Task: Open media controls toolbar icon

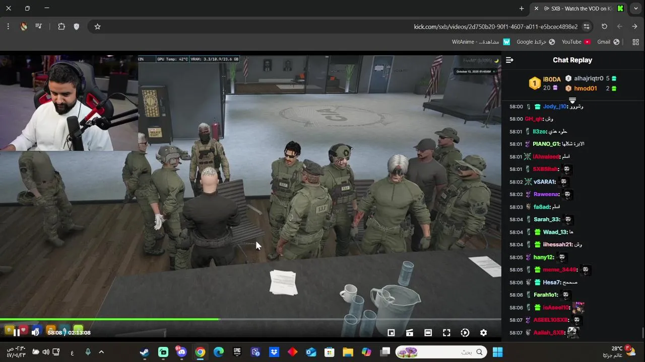Action: [39, 27]
